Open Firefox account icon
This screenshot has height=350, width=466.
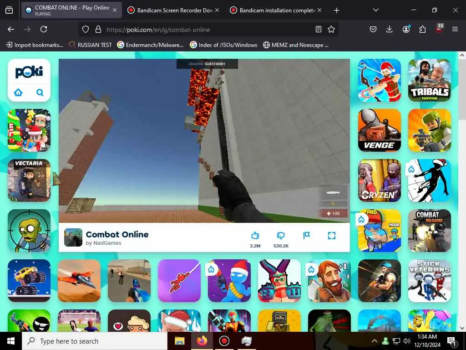click(x=406, y=29)
